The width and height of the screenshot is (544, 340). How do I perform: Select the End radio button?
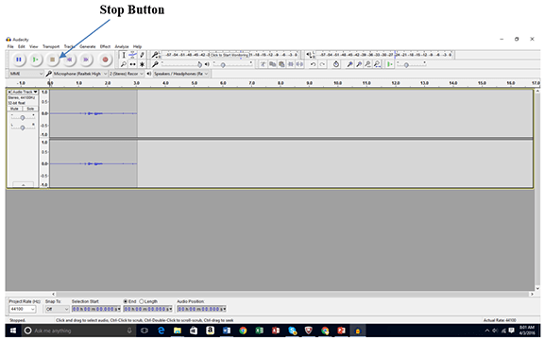pyautogui.click(x=126, y=301)
